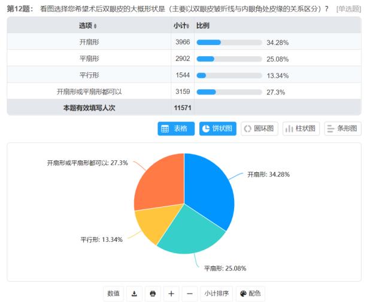370x307 pixels.
Task: Click the 开扇形 row label
Action: tap(89, 42)
